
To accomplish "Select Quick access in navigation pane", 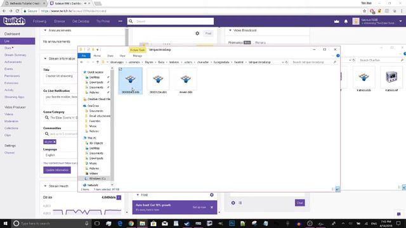I will pos(95,72).
